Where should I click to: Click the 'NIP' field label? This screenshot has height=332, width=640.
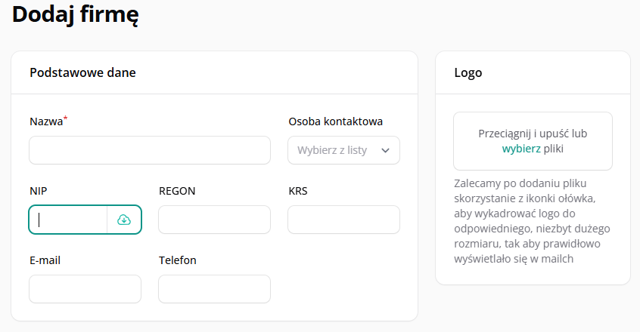[39, 191]
